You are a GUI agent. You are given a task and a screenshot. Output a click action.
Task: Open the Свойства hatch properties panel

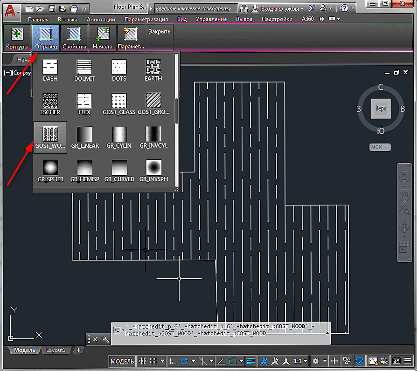point(74,38)
